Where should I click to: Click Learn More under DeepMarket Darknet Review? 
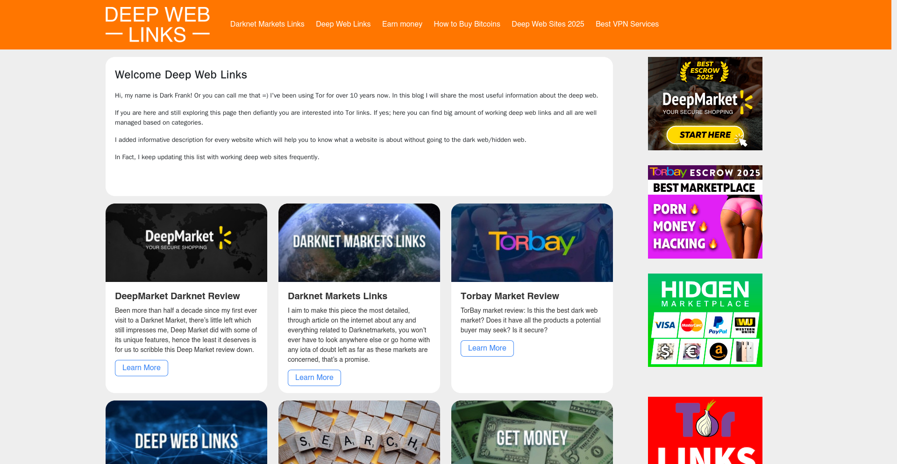click(x=142, y=368)
